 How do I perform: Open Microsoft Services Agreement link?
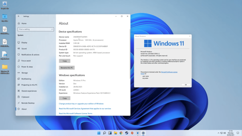click(85, 108)
